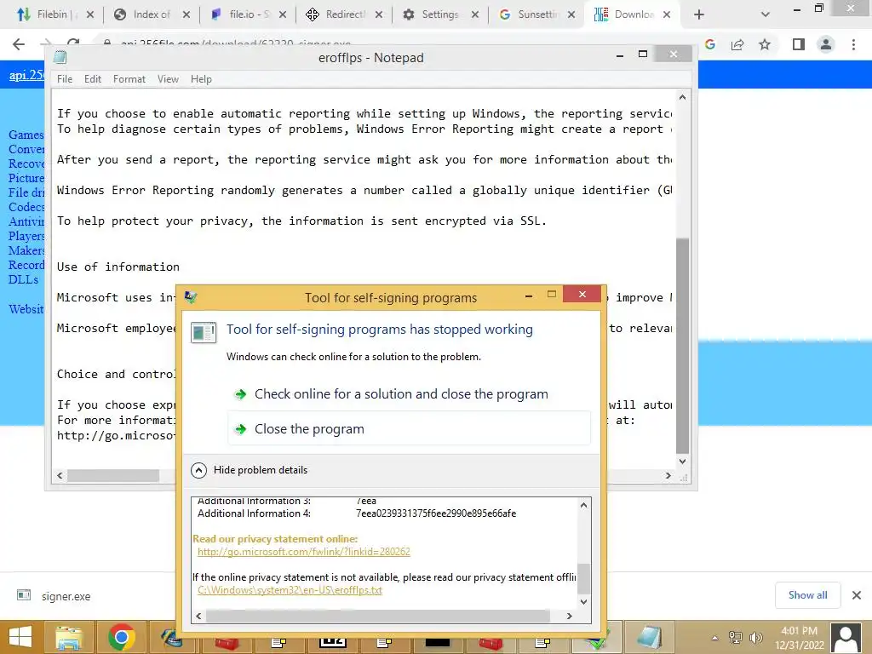Bookmark this page with the star icon

pos(765,44)
